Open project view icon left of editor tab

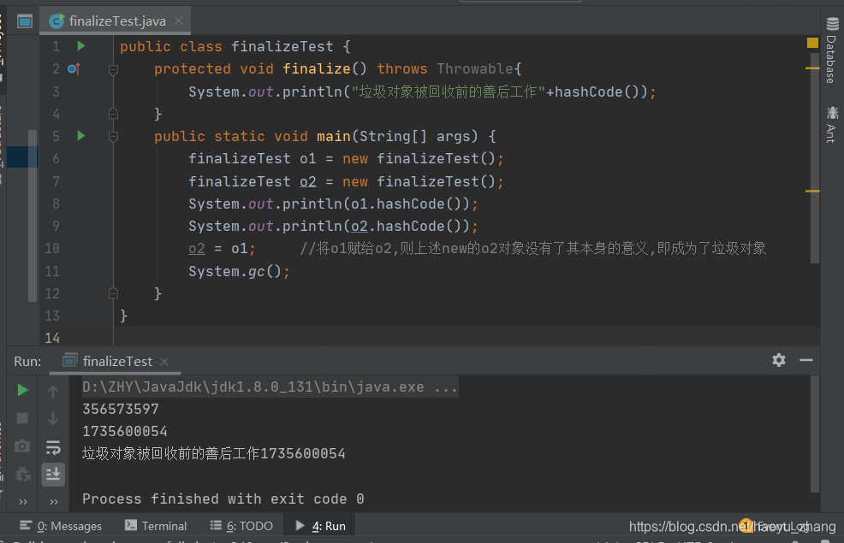point(25,21)
